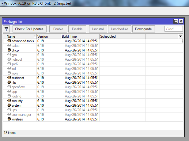189x141 pixels.
Task: Click the ntp row version 6.19
Action: pos(40,82)
